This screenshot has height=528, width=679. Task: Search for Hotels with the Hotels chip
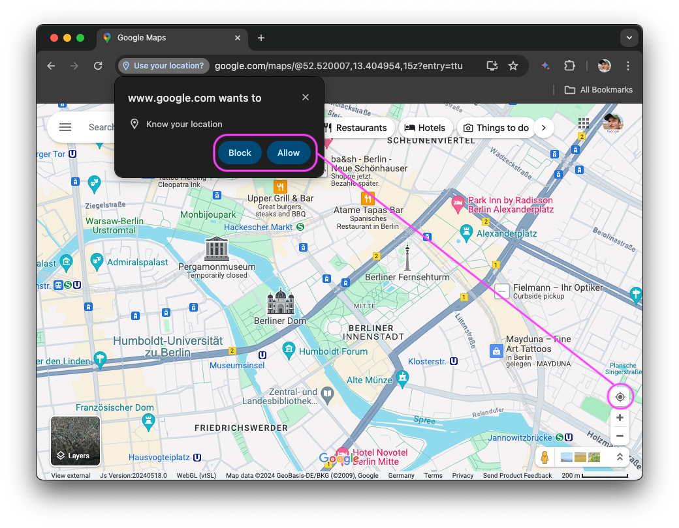click(425, 128)
